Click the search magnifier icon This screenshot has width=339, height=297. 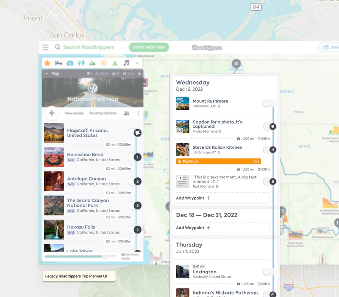click(58, 47)
